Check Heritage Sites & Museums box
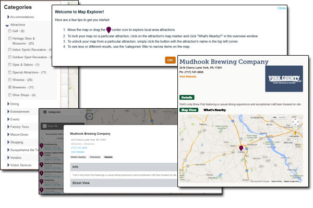The image size is (313, 208). (10, 38)
